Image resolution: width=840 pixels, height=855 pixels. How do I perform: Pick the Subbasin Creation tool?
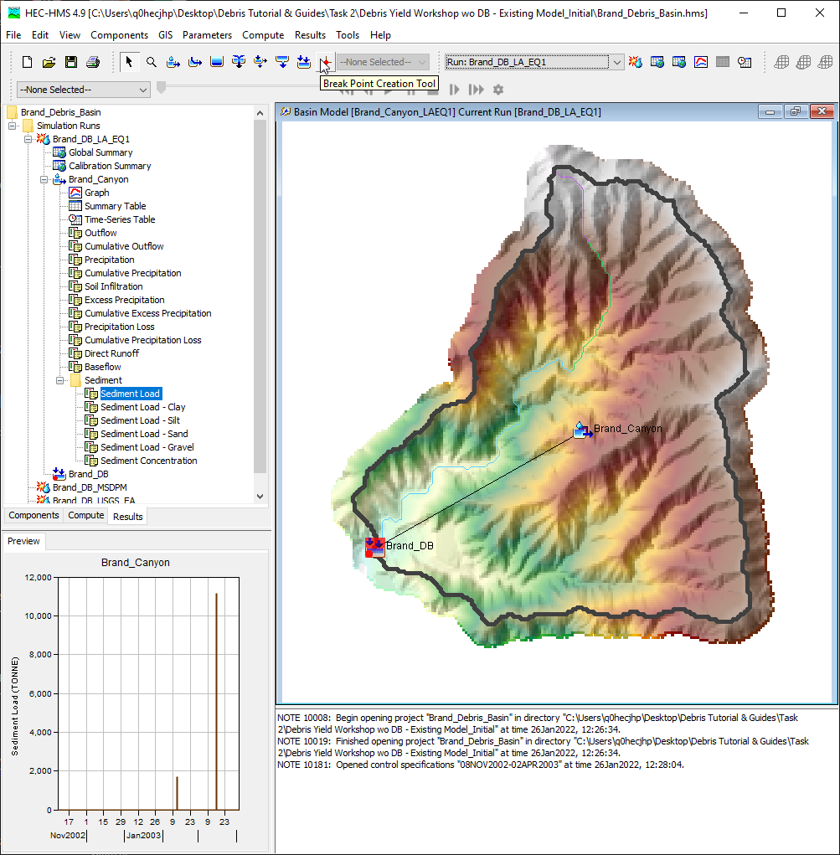click(x=173, y=62)
